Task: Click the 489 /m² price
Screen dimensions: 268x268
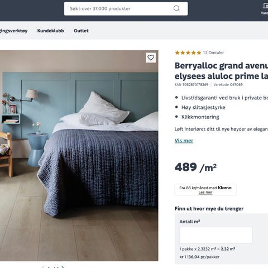Action: tap(195, 167)
